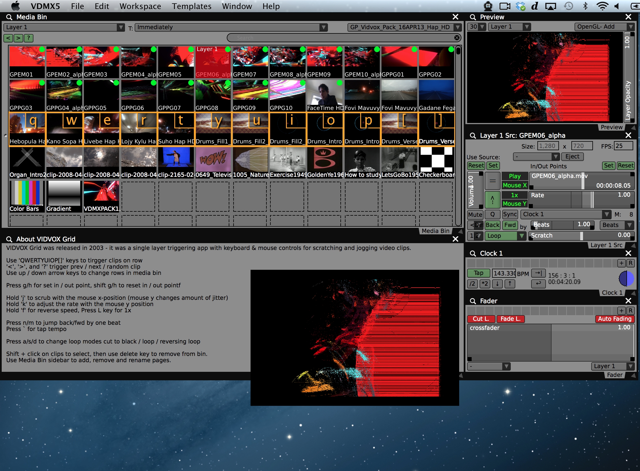Toggle the Play state button
The width and height of the screenshot is (640, 471).
pos(514,177)
